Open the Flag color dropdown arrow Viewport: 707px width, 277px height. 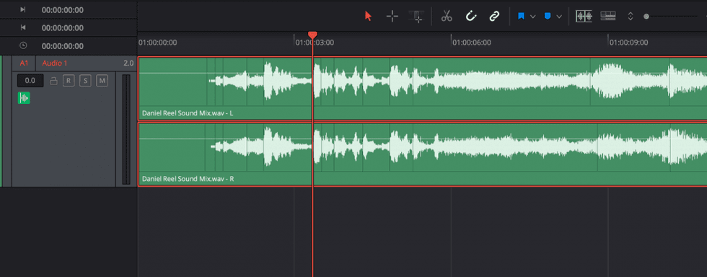pos(532,17)
